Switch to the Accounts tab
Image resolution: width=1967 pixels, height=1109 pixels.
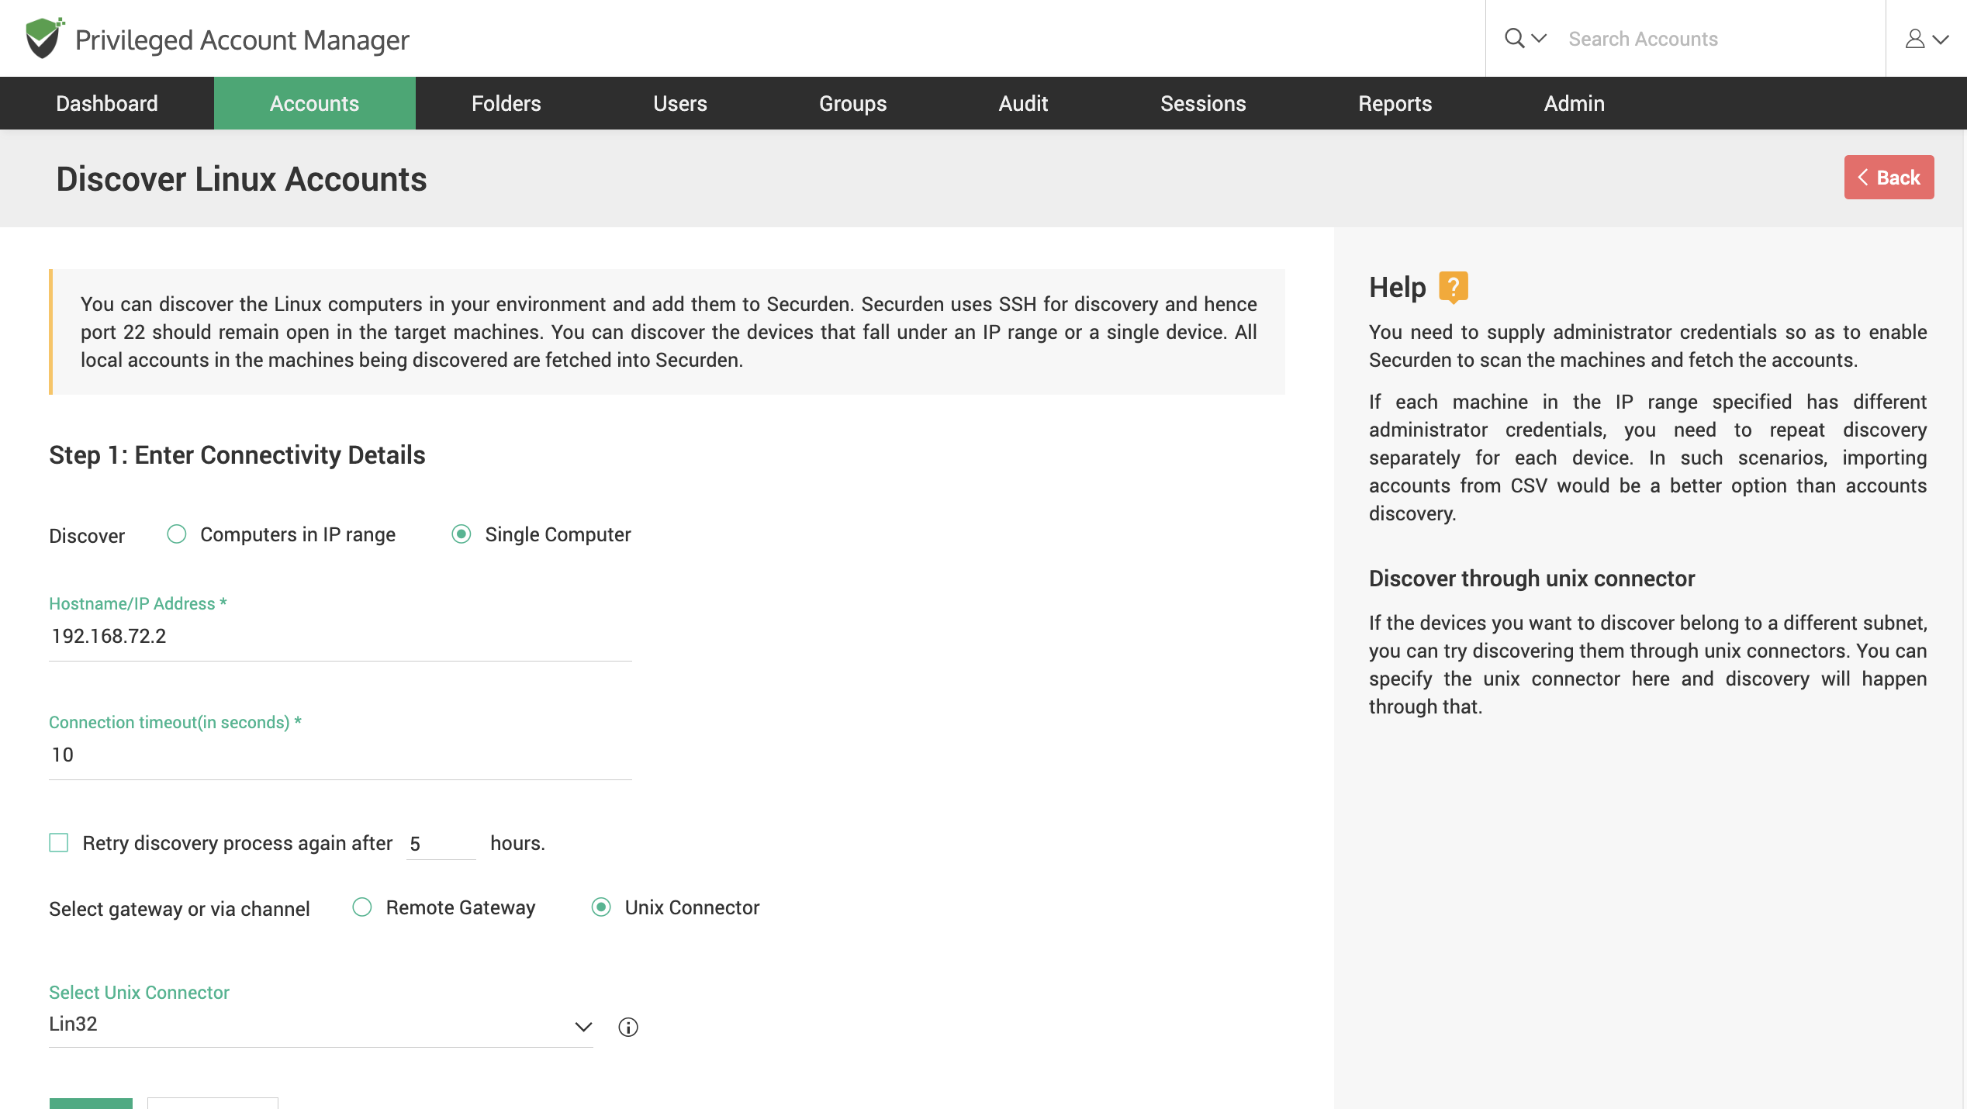click(315, 103)
